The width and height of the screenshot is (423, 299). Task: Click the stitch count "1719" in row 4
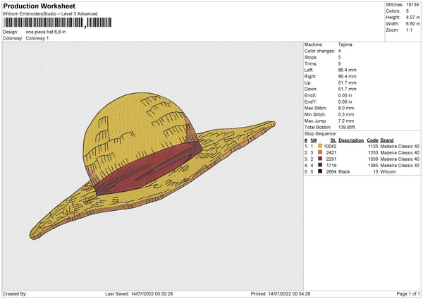click(x=331, y=165)
